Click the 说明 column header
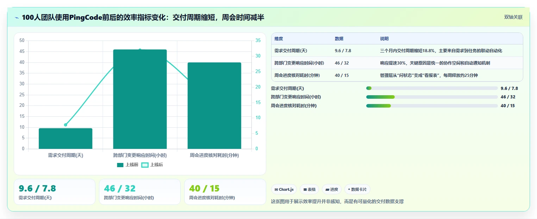This screenshot has width=537, height=219. pyautogui.click(x=384, y=39)
